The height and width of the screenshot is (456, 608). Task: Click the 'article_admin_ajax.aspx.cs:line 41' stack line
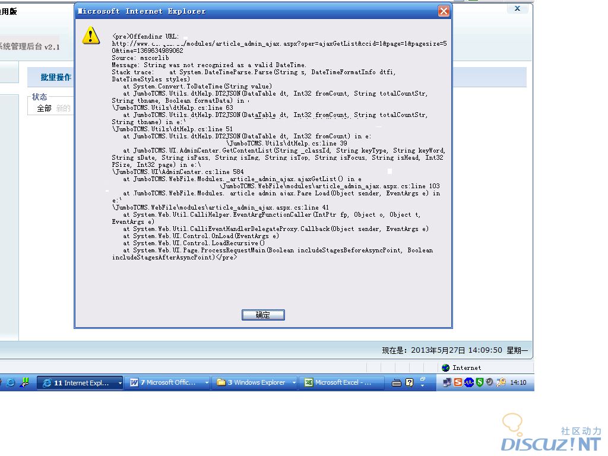pyautogui.click(x=220, y=207)
